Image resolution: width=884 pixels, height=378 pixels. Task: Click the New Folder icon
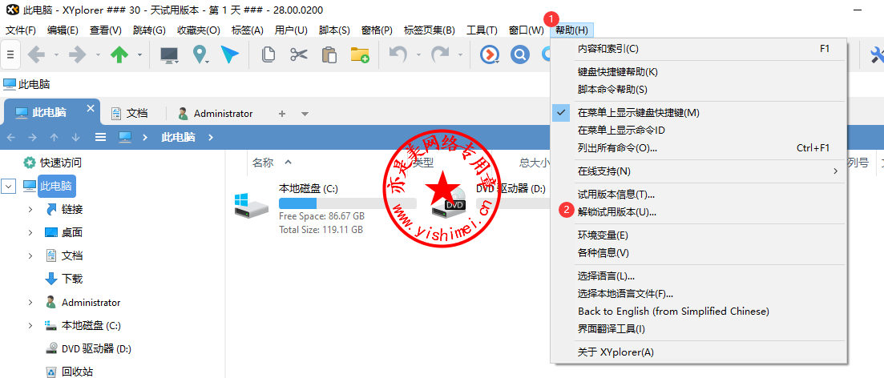tap(359, 54)
